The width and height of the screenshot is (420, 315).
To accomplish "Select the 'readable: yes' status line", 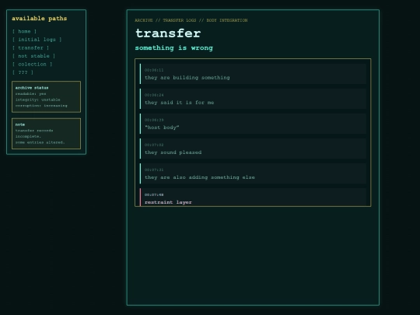I will tap(30, 94).
